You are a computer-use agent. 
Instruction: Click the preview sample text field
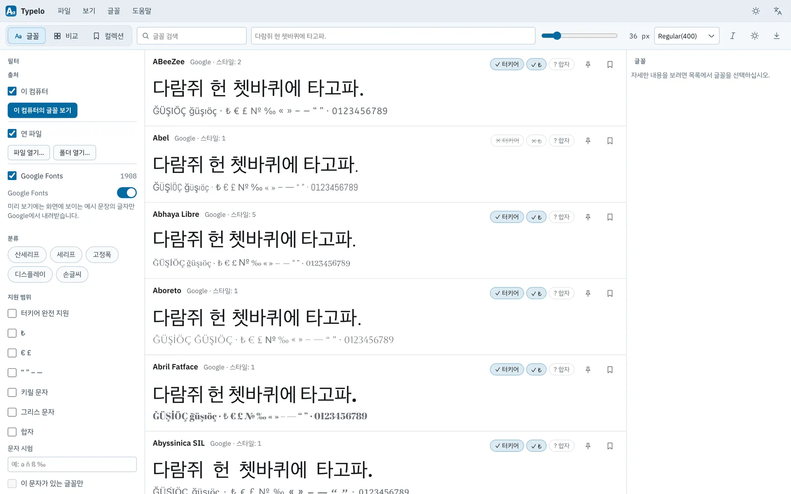[393, 36]
